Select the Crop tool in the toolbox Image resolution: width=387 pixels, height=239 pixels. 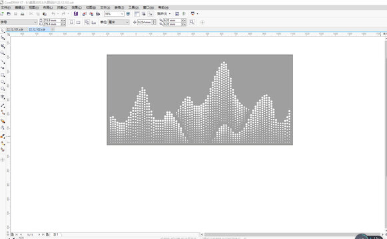[3, 46]
